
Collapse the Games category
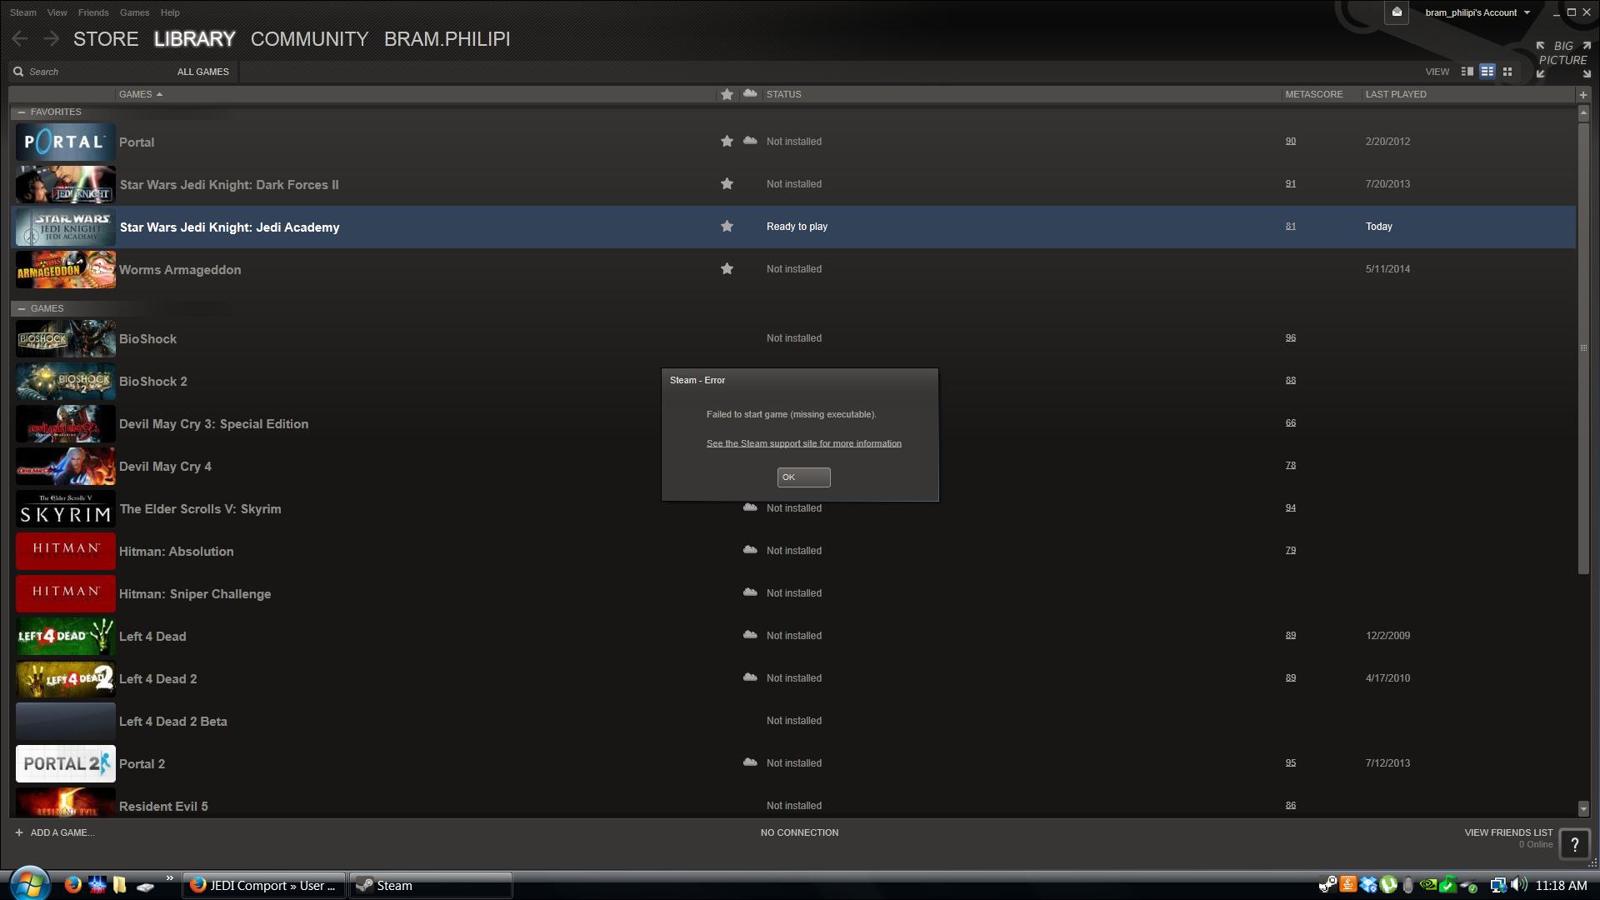pyautogui.click(x=22, y=308)
